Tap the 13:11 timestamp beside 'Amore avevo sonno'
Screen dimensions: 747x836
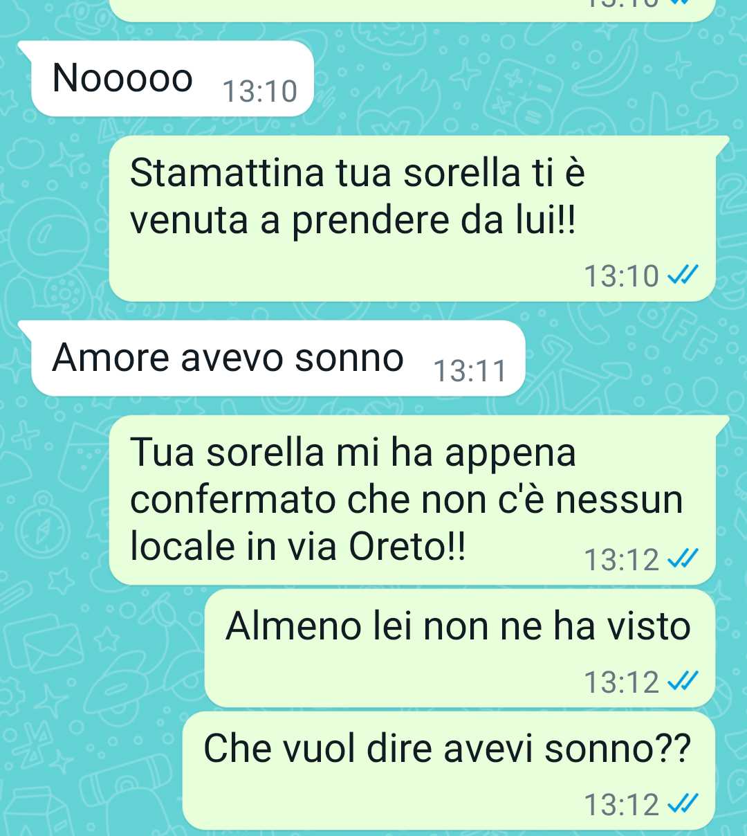click(x=470, y=372)
